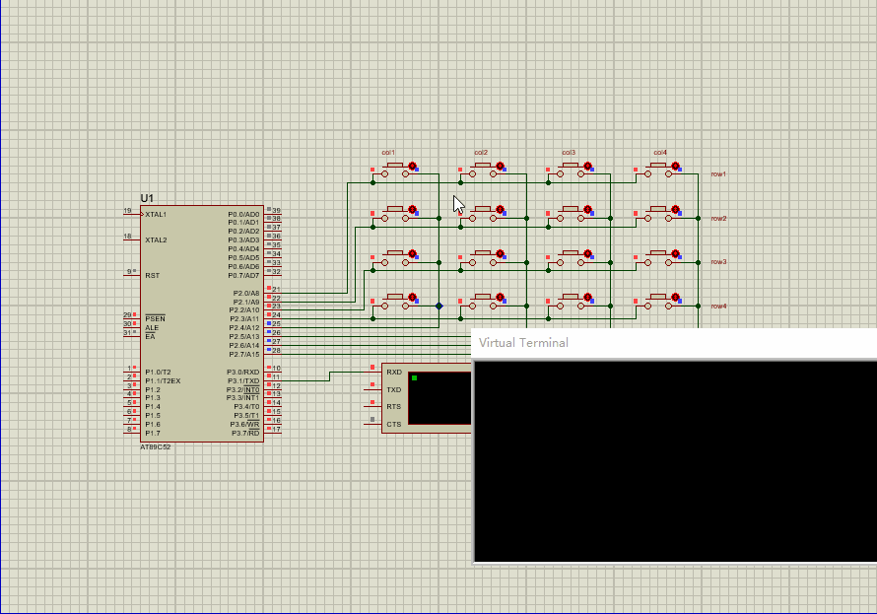Click the row2 col2 pushbutton switch body
Image resolution: width=877 pixels, height=614 pixels.
pos(483,214)
